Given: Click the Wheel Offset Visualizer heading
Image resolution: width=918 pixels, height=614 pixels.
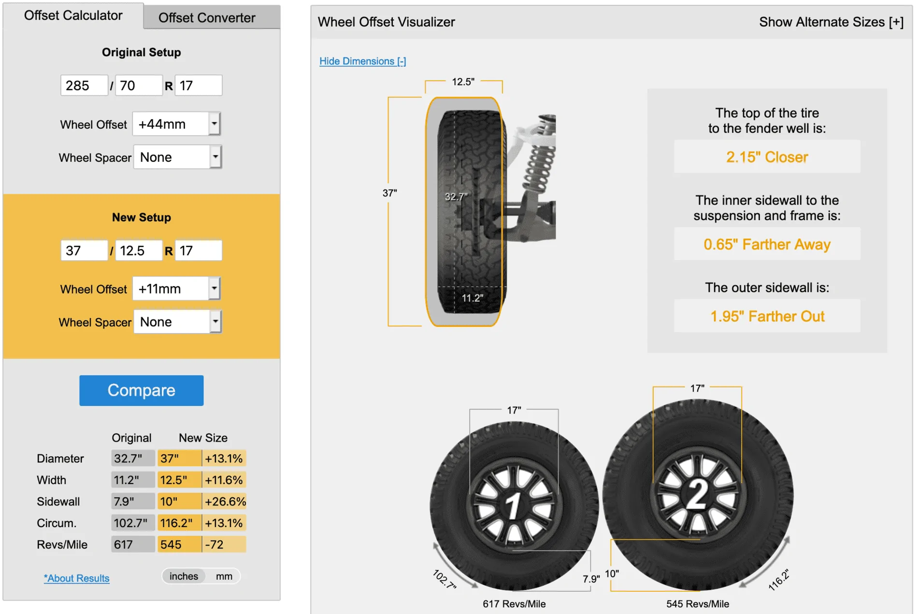Looking at the screenshot, I should pos(386,22).
